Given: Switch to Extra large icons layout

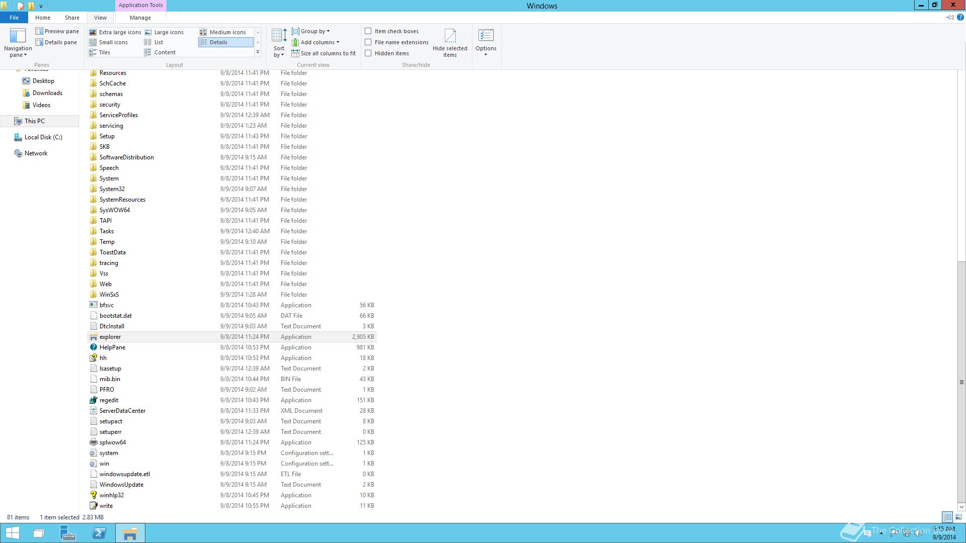Looking at the screenshot, I should pos(115,32).
